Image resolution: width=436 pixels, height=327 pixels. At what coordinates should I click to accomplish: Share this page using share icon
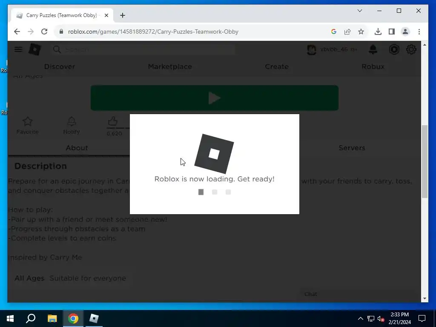click(347, 32)
